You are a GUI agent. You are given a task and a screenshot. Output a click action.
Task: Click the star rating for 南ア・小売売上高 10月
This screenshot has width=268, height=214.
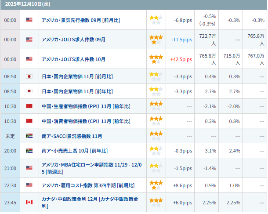[156, 151]
